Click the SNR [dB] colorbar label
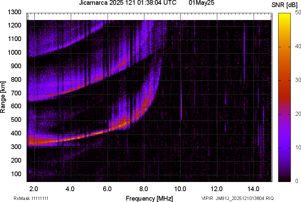The width and height of the screenshot is (301, 202). tap(284, 5)
